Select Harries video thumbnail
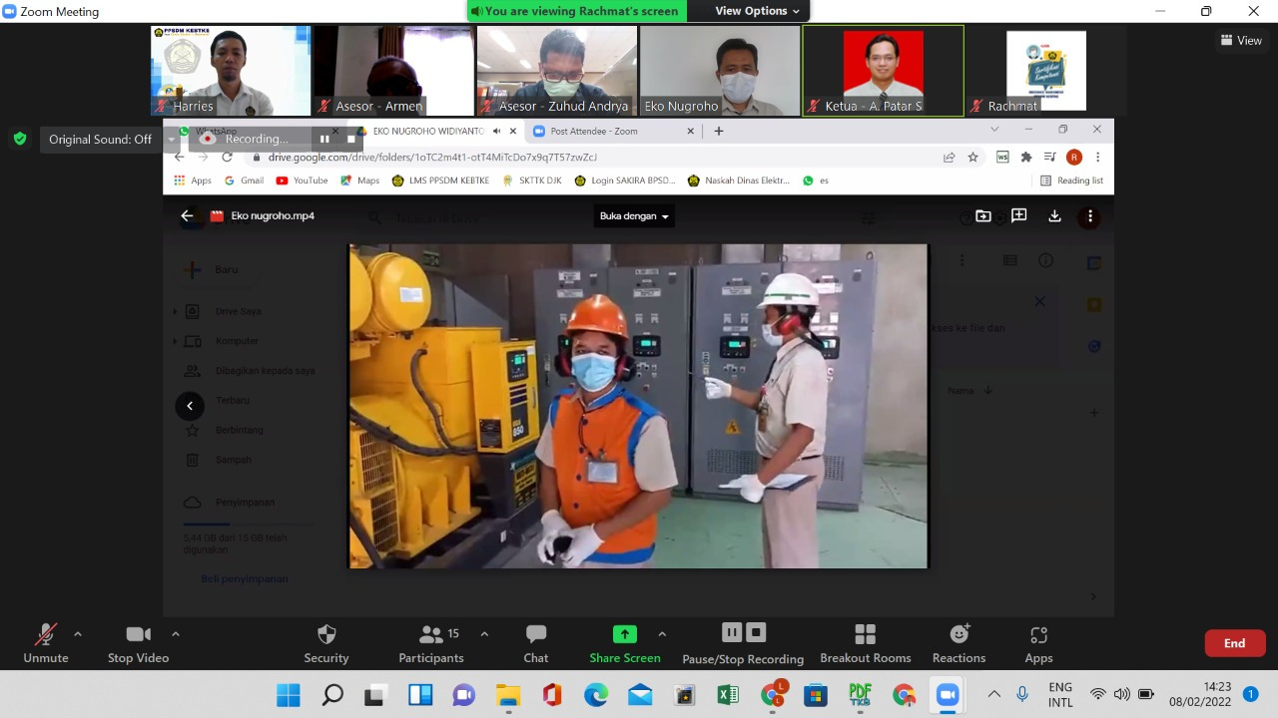The width and height of the screenshot is (1278, 718). pyautogui.click(x=231, y=71)
